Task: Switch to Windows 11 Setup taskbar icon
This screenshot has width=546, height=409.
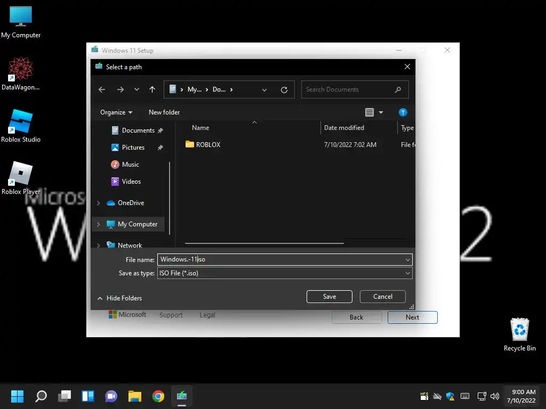Action: point(182,396)
